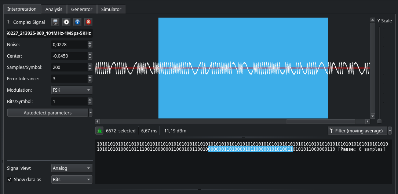The width and height of the screenshot is (398, 194).
Task: Apply the Filter (moving average) button
Action: point(357,131)
